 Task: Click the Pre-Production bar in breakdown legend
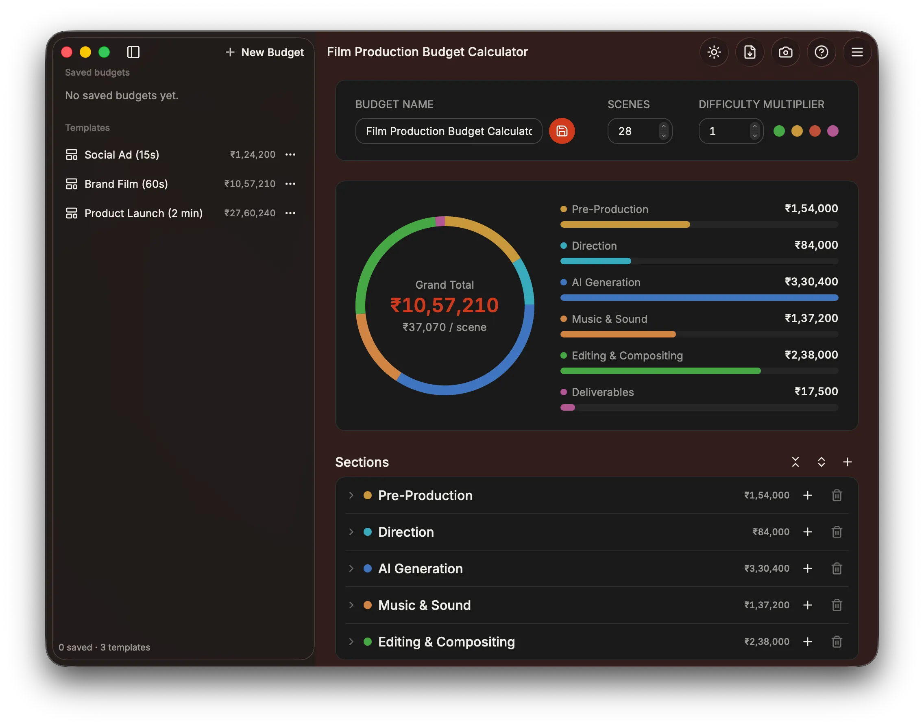[699, 224]
